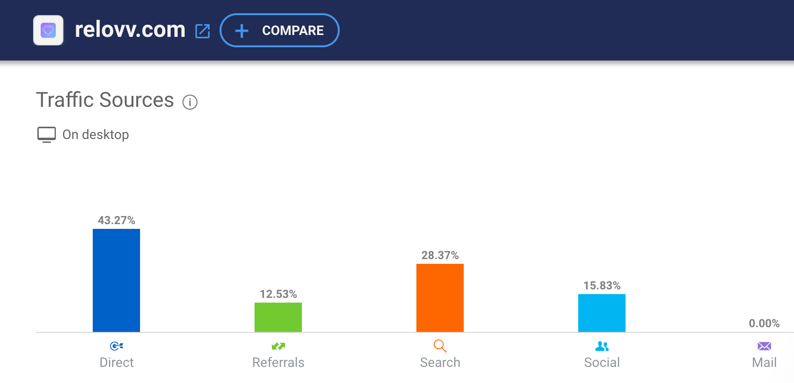Select the blue Direct traffic bar
This screenshot has width=794, height=383.
click(116, 280)
